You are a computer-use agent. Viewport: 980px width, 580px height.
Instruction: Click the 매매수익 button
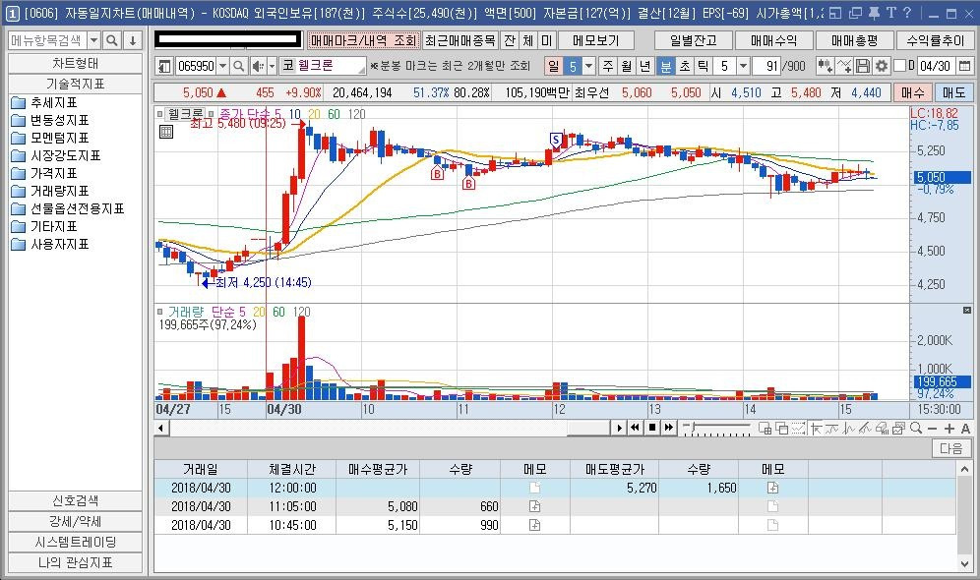point(773,40)
